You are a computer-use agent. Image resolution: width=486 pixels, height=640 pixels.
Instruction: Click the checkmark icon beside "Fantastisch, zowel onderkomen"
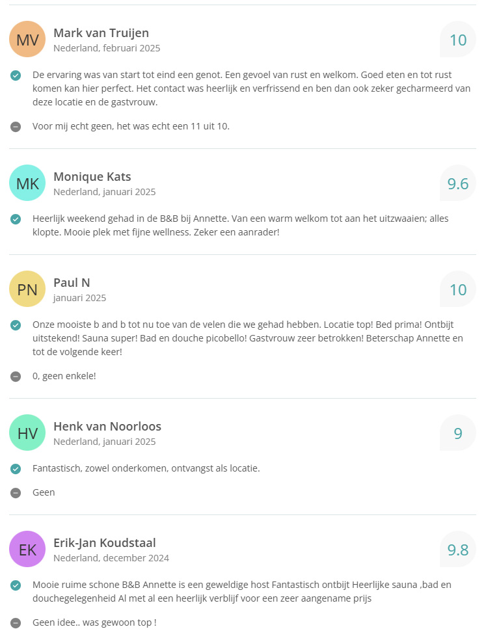[16, 468]
